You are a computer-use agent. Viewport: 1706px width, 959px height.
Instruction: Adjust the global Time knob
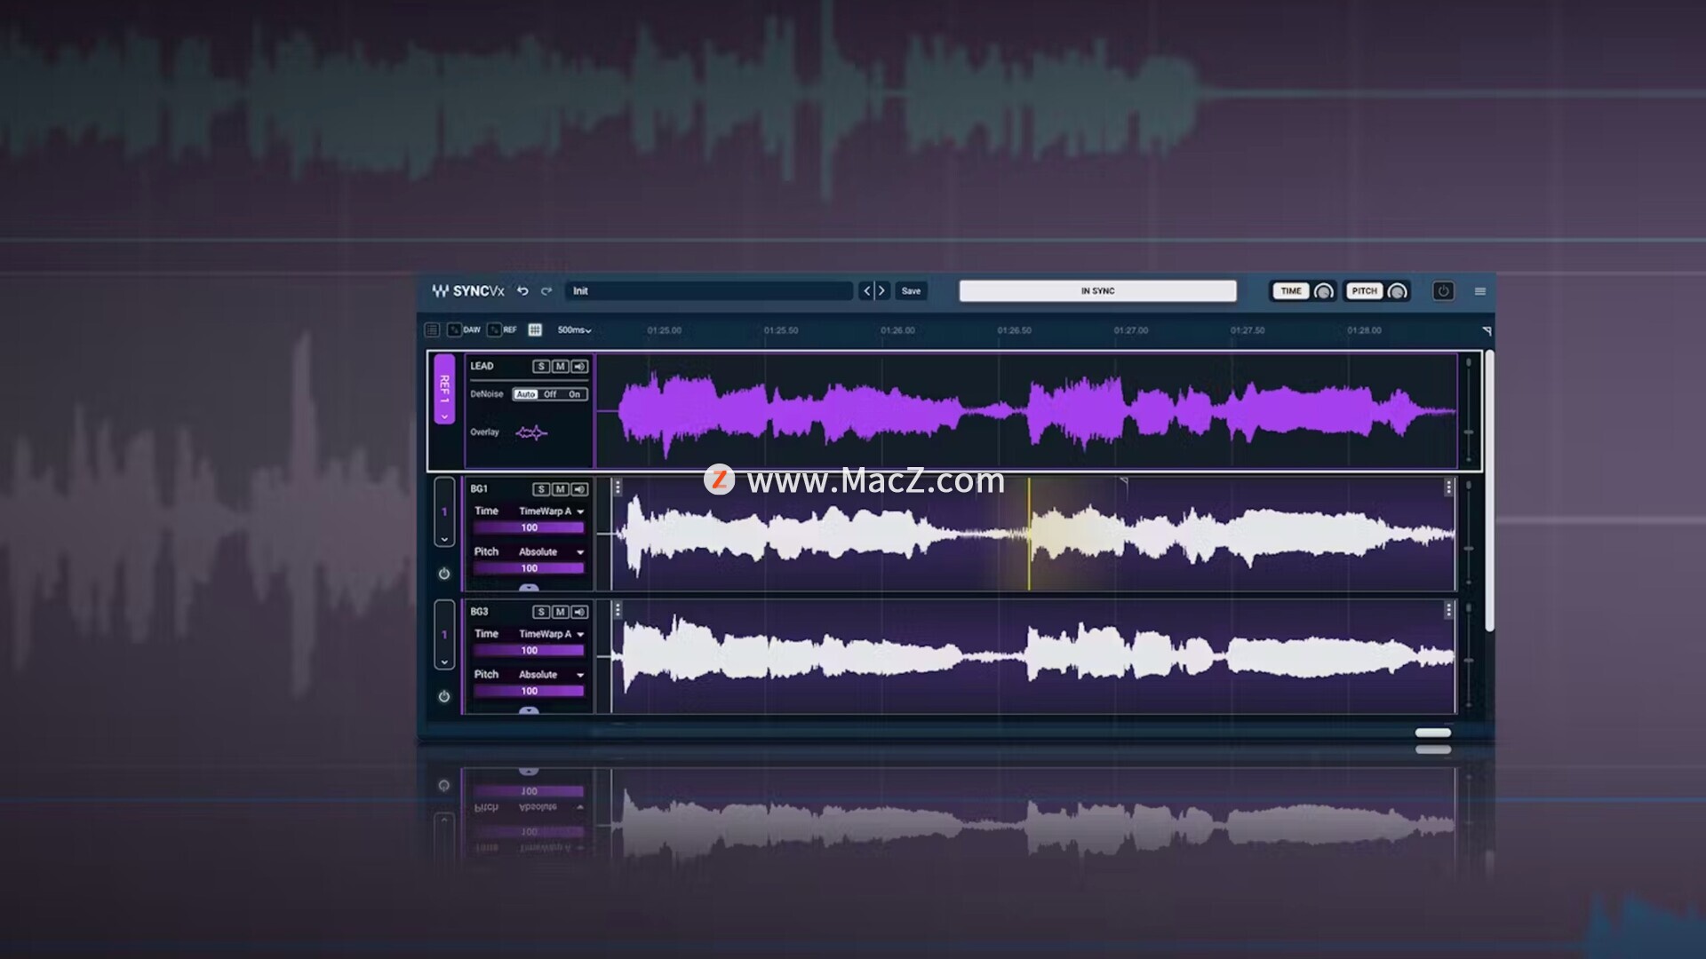click(1323, 292)
